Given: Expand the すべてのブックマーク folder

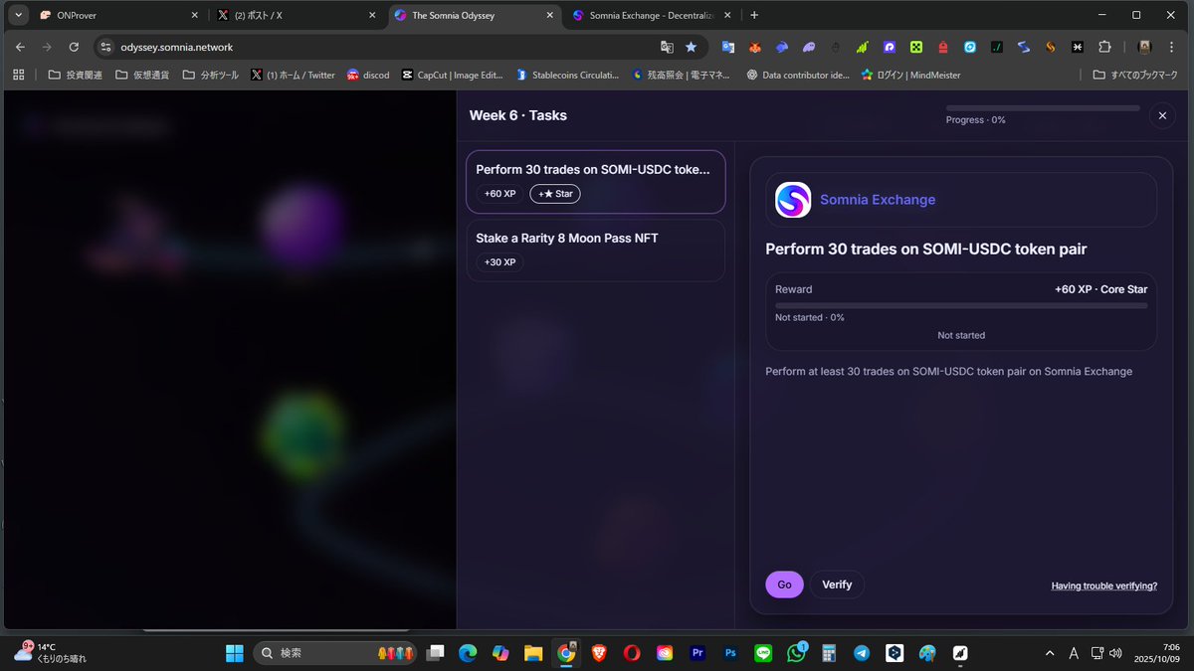Looking at the screenshot, I should (x=1135, y=75).
